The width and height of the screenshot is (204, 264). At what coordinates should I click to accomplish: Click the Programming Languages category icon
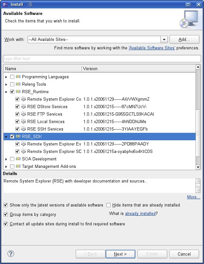point(18,77)
